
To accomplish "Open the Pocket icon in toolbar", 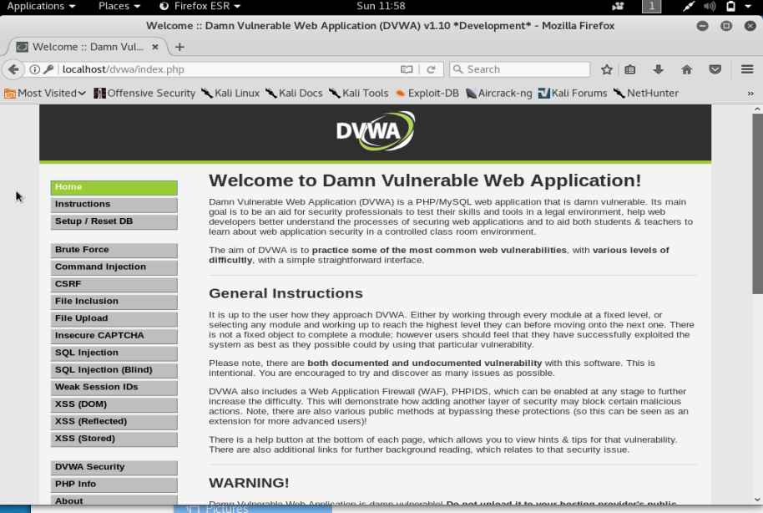I will click(x=715, y=69).
